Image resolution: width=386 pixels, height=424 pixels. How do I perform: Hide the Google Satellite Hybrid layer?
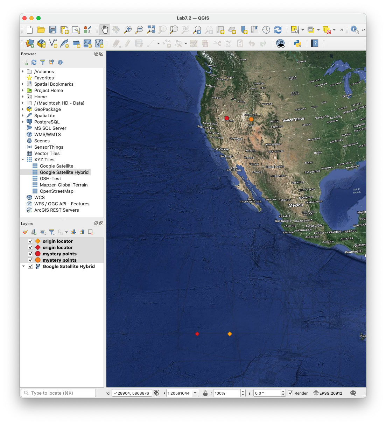[30, 266]
